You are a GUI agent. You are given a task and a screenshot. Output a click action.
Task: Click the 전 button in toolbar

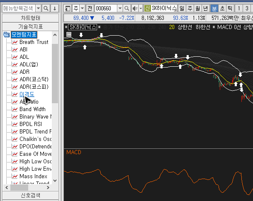coord(90,8)
